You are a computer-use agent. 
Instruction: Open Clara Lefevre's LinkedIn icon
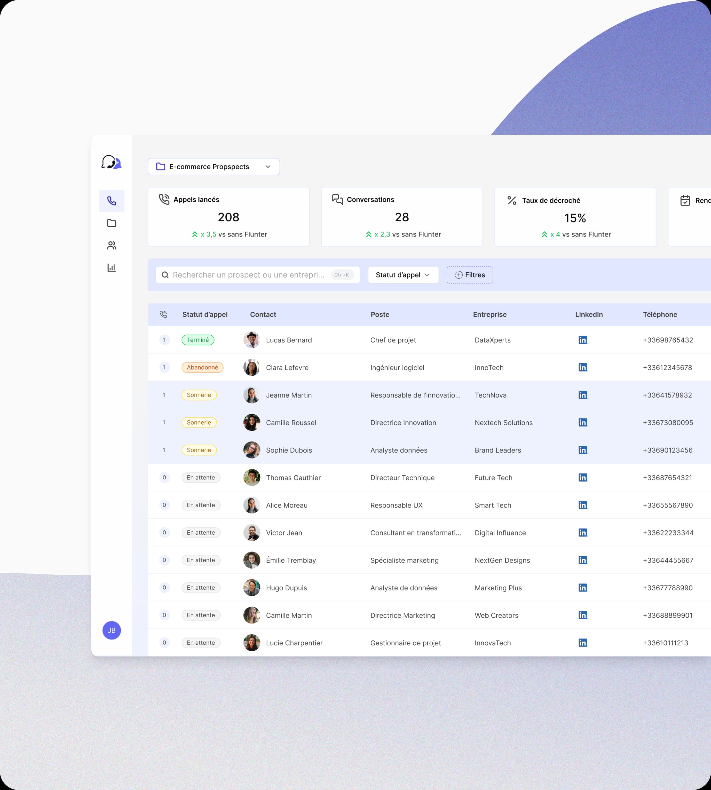pyautogui.click(x=583, y=367)
